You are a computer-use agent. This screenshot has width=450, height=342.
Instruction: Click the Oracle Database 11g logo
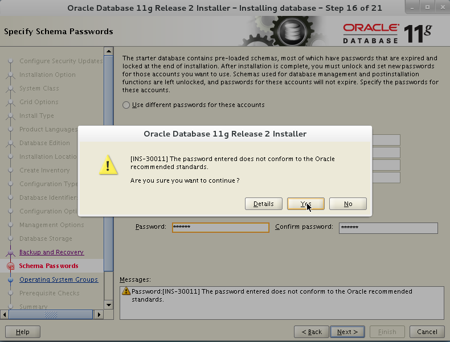point(387,34)
